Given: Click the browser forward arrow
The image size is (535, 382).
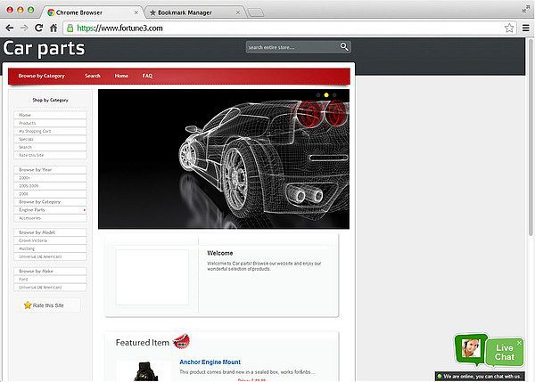Looking at the screenshot, I should click(x=23, y=28).
